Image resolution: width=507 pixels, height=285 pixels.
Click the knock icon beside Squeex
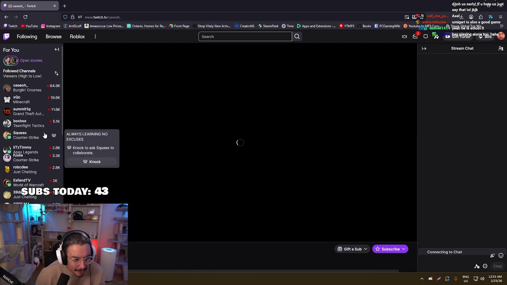point(54,135)
